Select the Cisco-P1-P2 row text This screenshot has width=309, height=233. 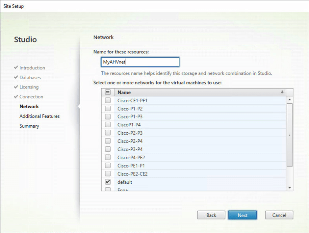click(x=130, y=109)
